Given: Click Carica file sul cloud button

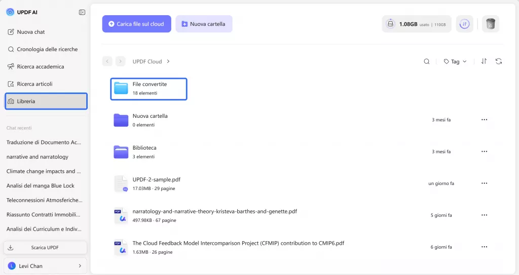Looking at the screenshot, I should click(x=136, y=24).
